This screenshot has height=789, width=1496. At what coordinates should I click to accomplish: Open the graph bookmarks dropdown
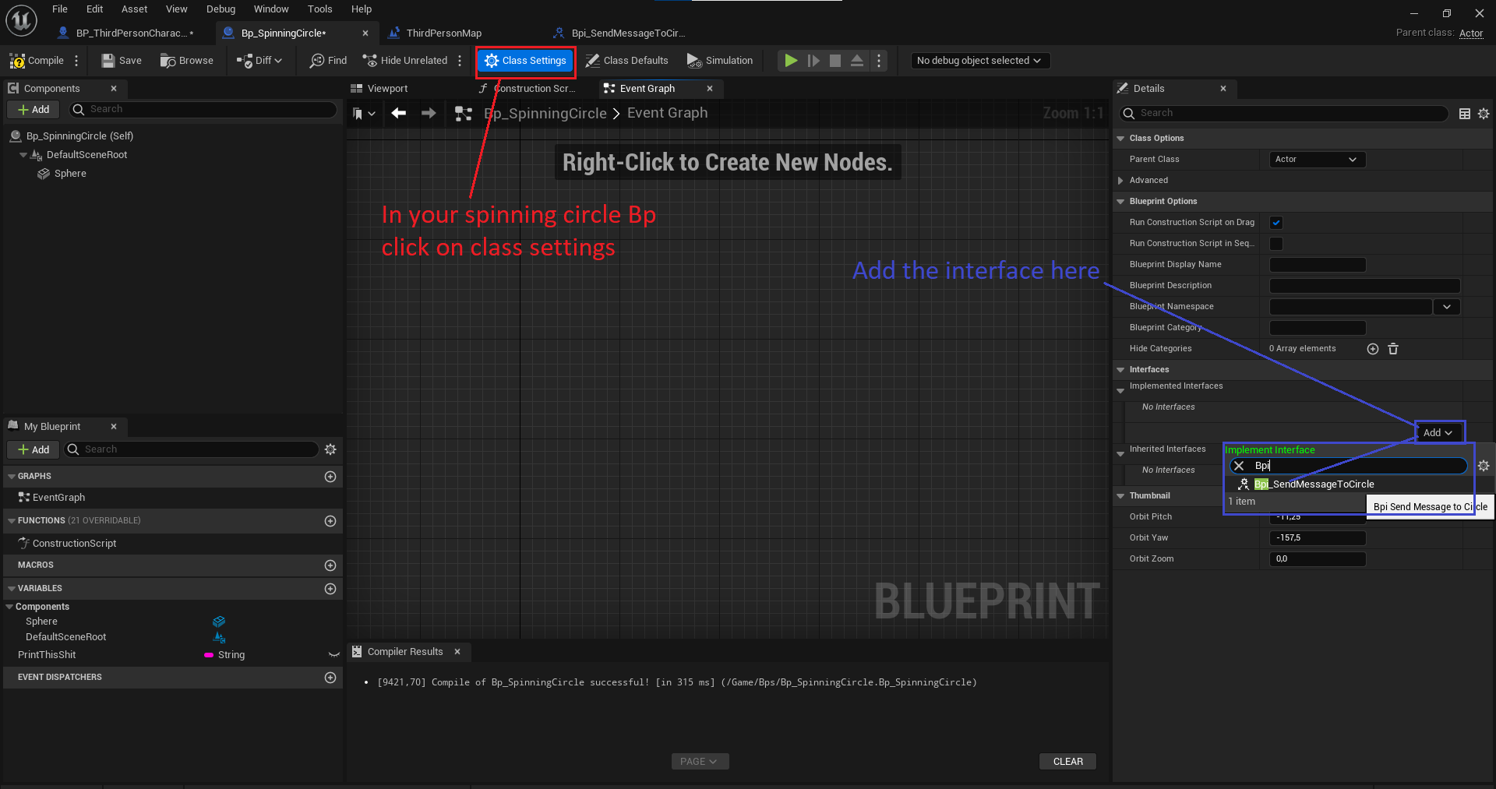[x=364, y=114]
